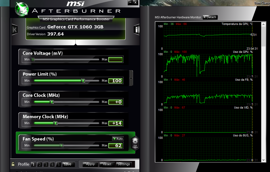Open the graphics card info button
Screen dimensions: 270x172
click(x=136, y=30)
